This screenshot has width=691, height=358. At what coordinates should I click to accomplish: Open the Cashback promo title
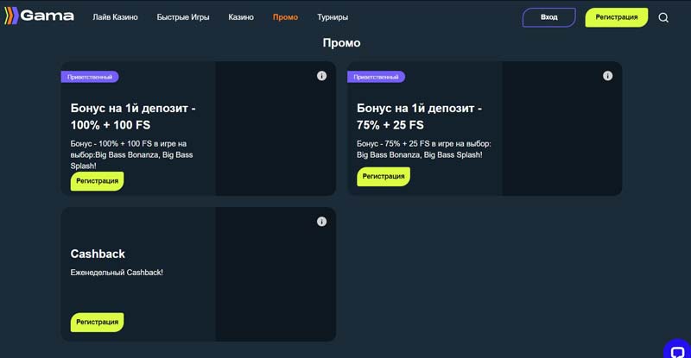click(98, 254)
